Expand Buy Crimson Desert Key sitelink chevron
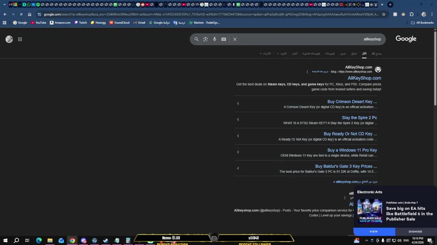437x245 pixels. coord(238,103)
